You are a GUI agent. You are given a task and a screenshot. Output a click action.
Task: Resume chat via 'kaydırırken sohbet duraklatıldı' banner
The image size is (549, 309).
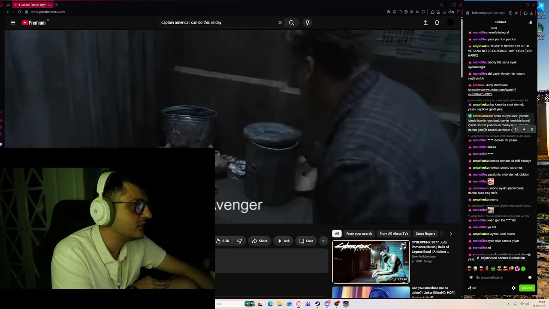500,258
